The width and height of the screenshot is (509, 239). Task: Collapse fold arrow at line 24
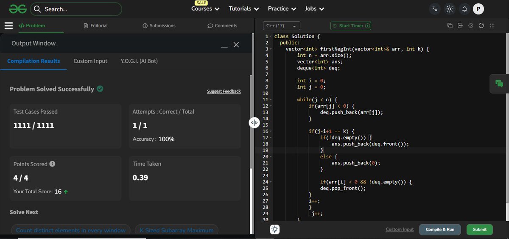(271, 182)
